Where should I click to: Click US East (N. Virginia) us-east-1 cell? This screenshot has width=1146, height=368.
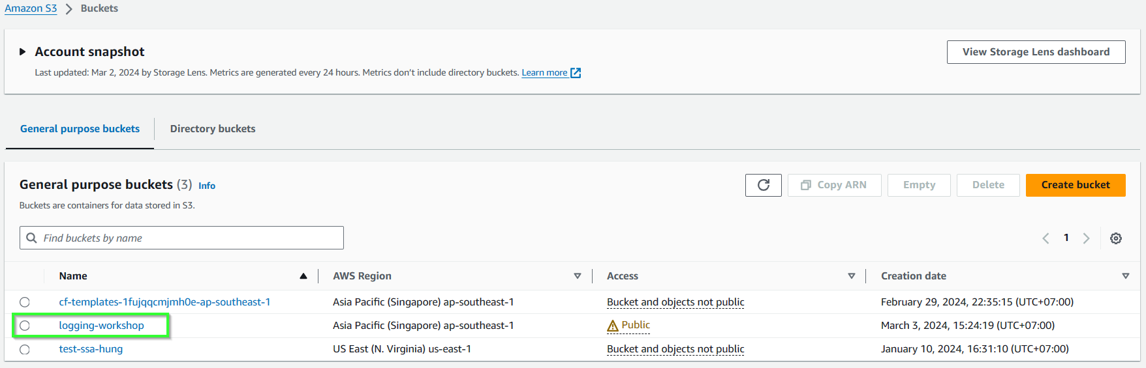click(402, 349)
